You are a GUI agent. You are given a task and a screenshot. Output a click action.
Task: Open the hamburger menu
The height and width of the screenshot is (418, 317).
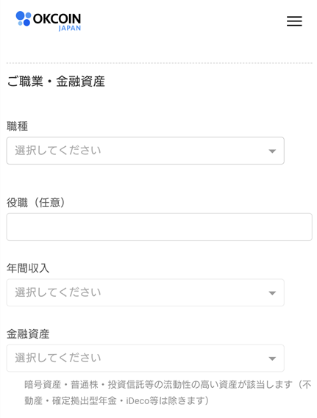click(x=294, y=21)
